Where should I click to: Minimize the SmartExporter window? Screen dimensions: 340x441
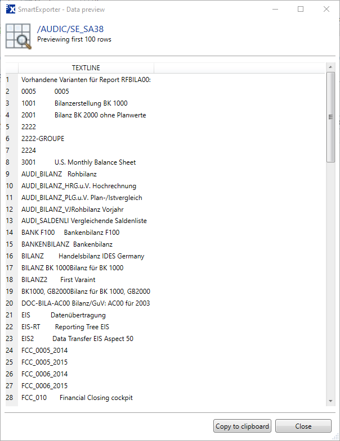[x=275, y=9]
